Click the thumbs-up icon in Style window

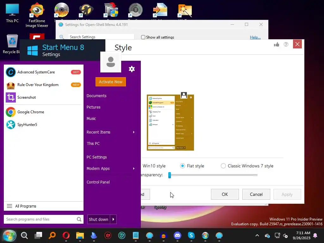[277, 44]
